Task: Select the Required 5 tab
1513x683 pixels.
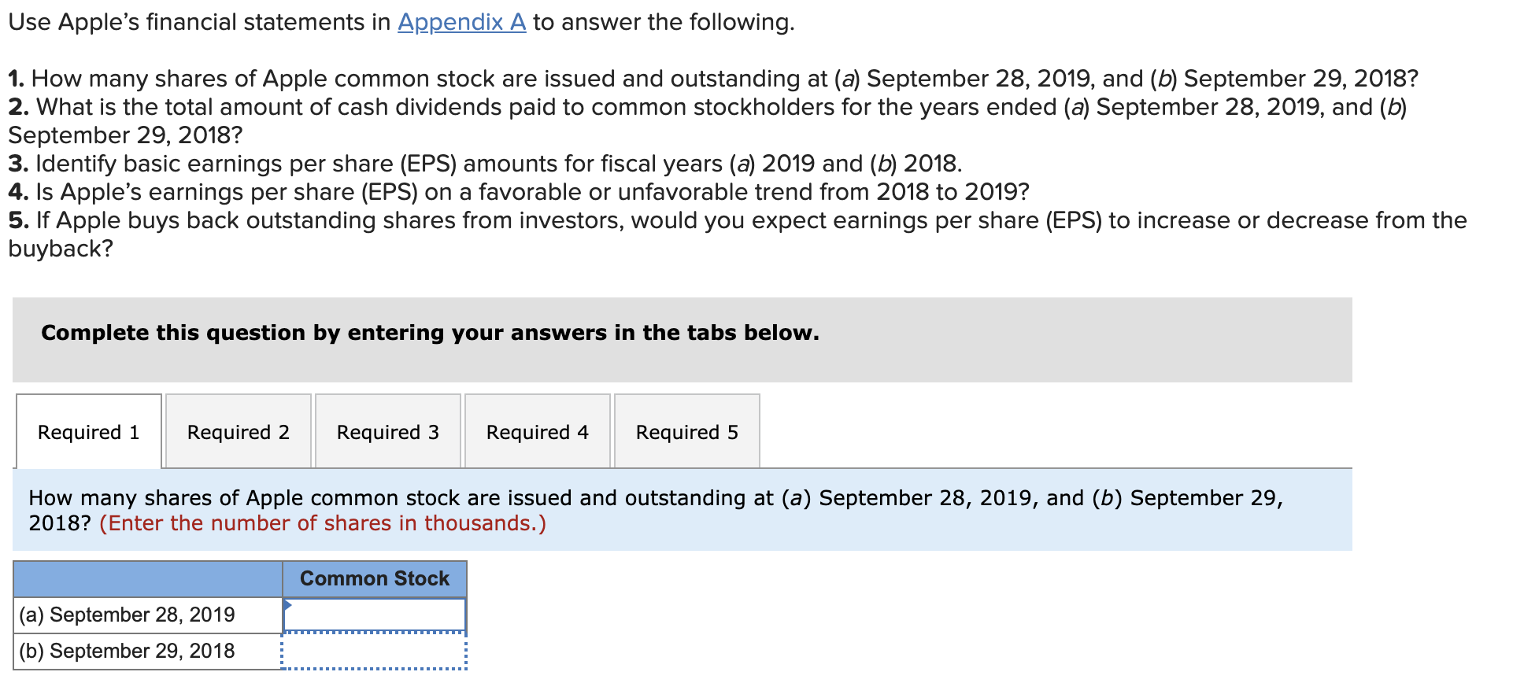Action: [686, 432]
